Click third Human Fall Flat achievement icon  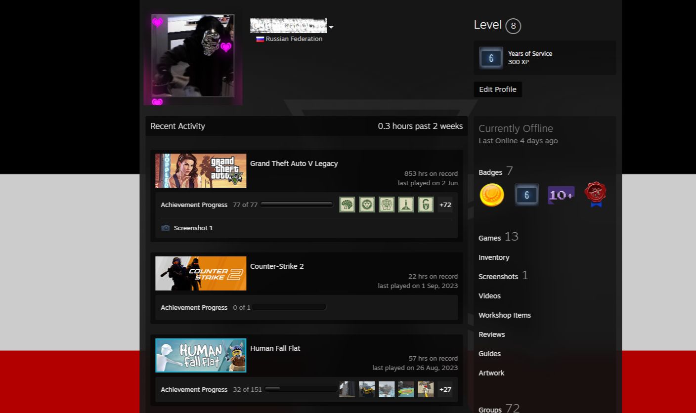[x=387, y=389]
